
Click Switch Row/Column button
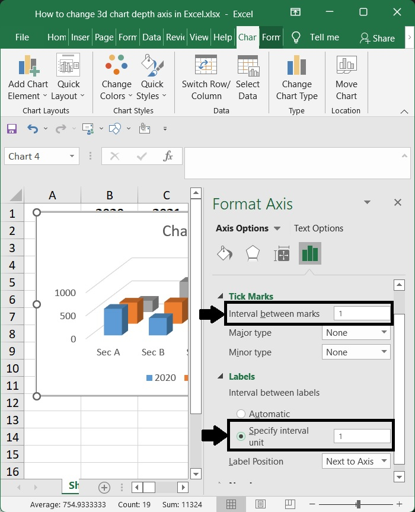tap(206, 78)
